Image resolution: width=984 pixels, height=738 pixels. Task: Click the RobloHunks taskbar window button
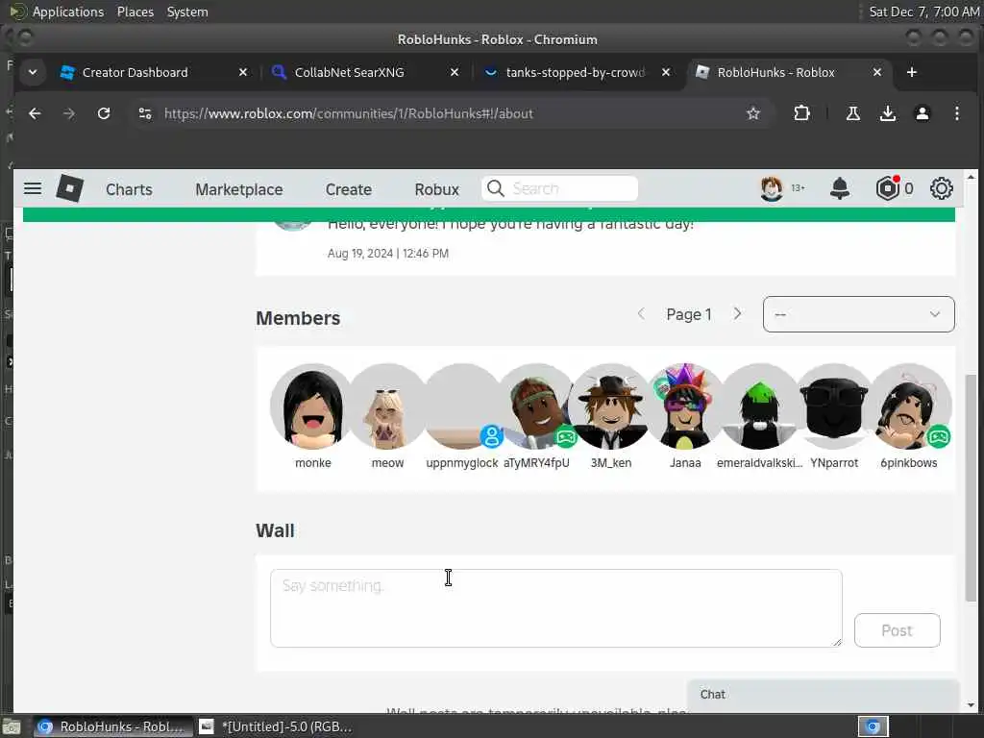[111, 726]
